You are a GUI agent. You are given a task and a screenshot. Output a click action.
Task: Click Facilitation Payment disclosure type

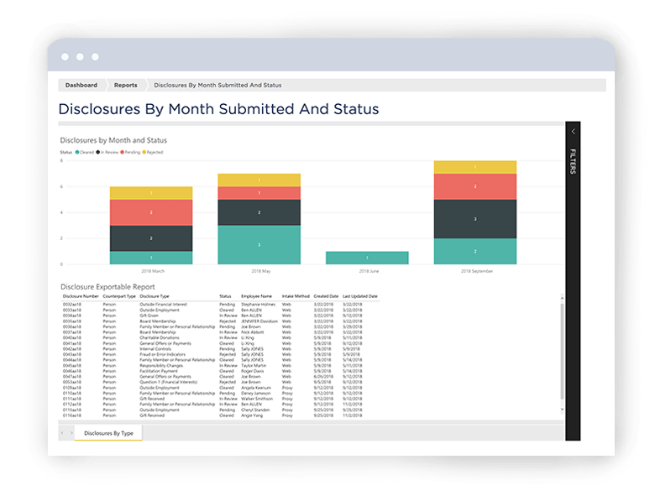[x=159, y=371]
